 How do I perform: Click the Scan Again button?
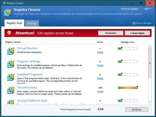coord(137,33)
